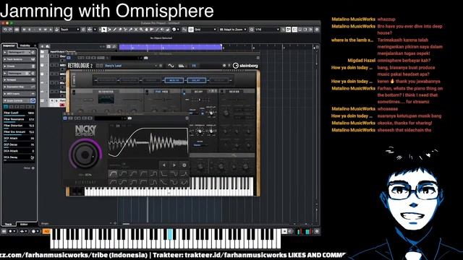Screen dimensions: 463x260
Task: Click the DCF Attack quick control
Action: click(19, 139)
